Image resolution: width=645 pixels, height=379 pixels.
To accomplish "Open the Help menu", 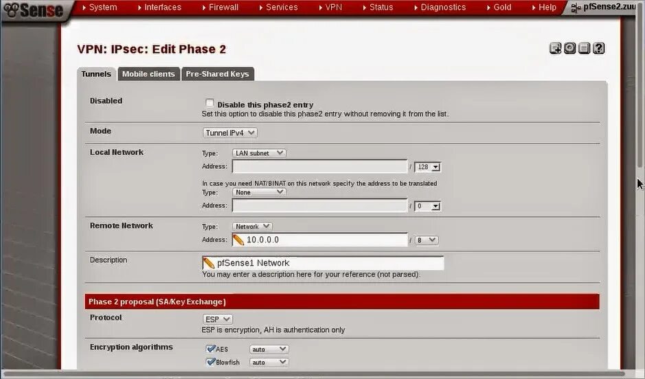I will coord(544,8).
